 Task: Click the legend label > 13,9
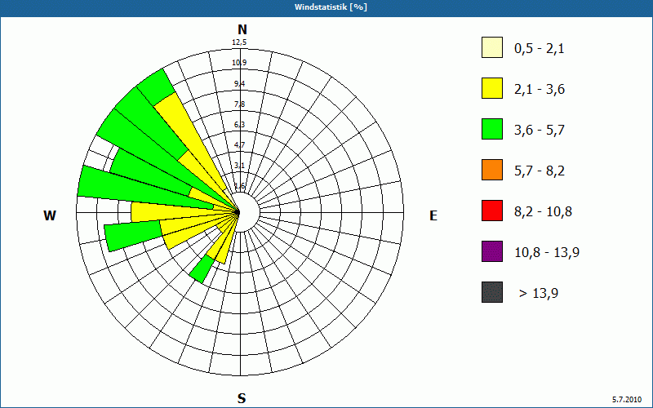tap(539, 294)
